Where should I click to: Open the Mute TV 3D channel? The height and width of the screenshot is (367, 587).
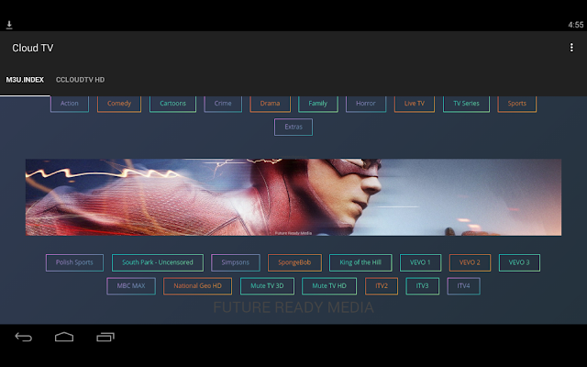tap(267, 286)
